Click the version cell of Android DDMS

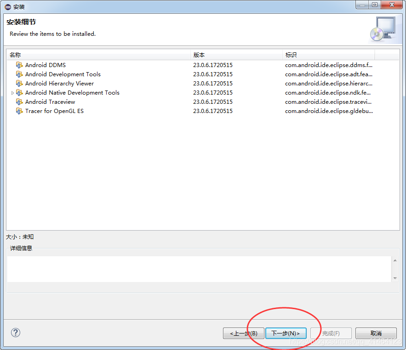coord(213,65)
